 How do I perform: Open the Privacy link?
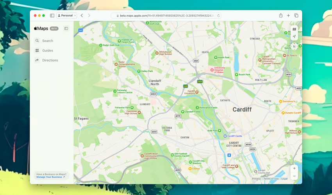[x=256, y=179]
